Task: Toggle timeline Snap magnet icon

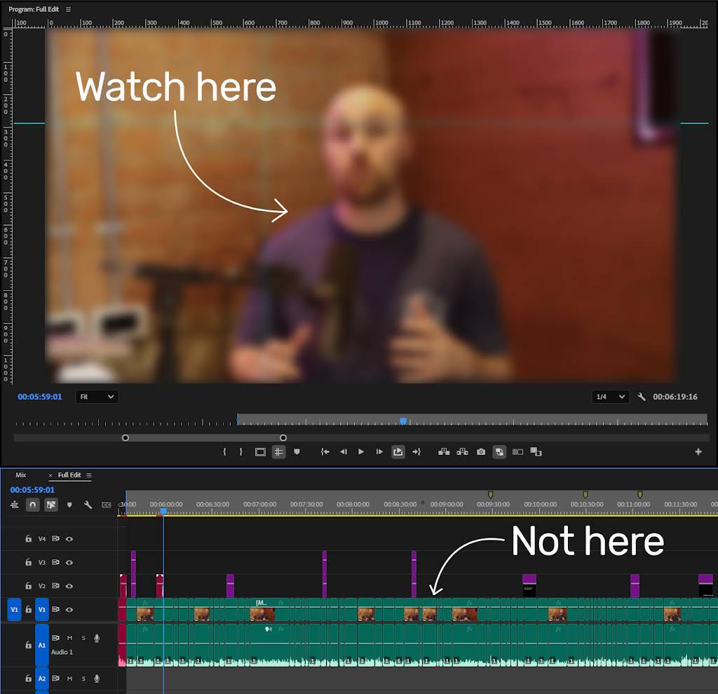Action: coord(32,505)
